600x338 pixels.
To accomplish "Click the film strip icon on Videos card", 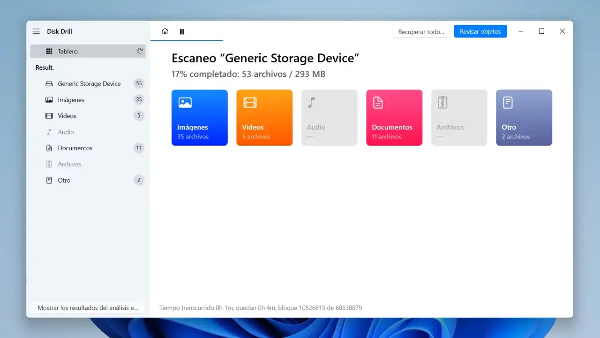I will pos(250,103).
